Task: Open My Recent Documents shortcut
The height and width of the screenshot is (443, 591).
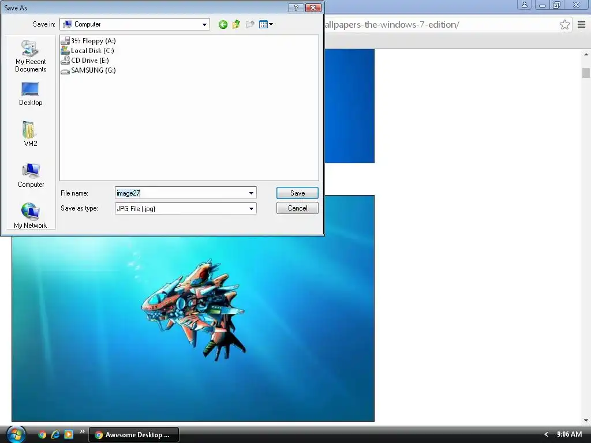Action: pos(31,56)
